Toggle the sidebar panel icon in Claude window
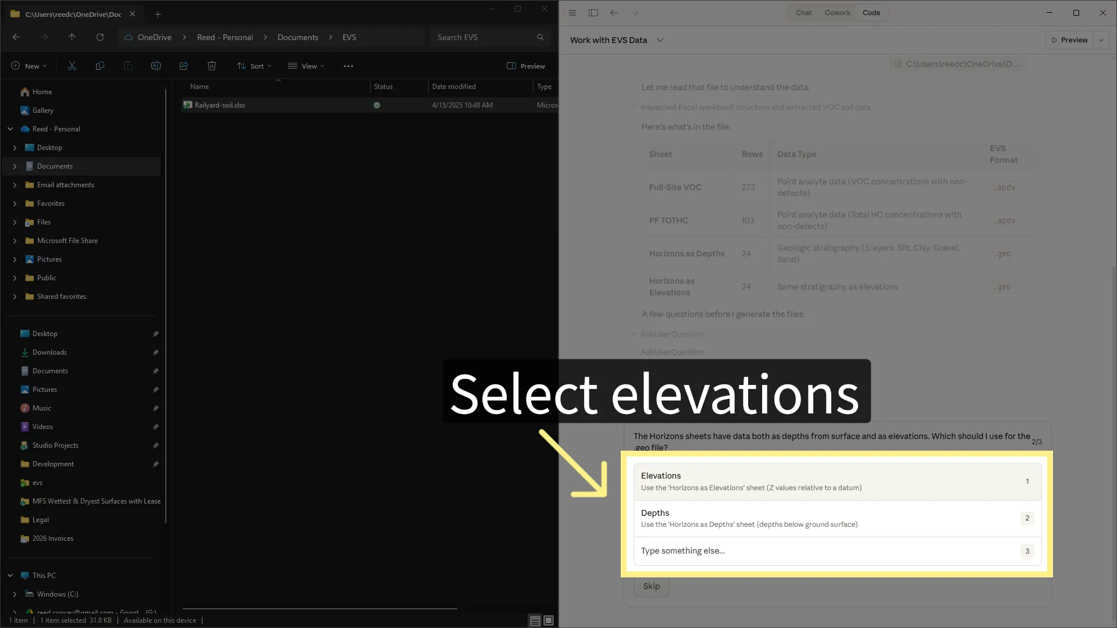1117x628 pixels. 593,13
